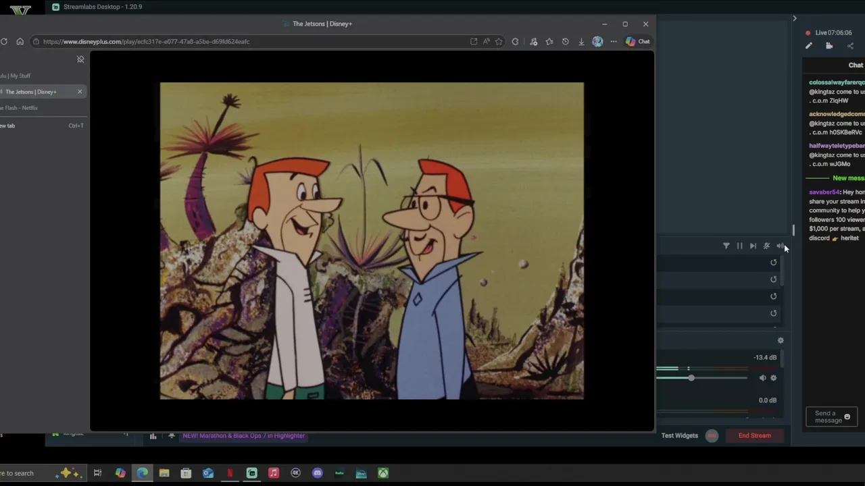Close The Jetsons Disney+ tab
This screenshot has height=486, width=865.
coord(80,92)
